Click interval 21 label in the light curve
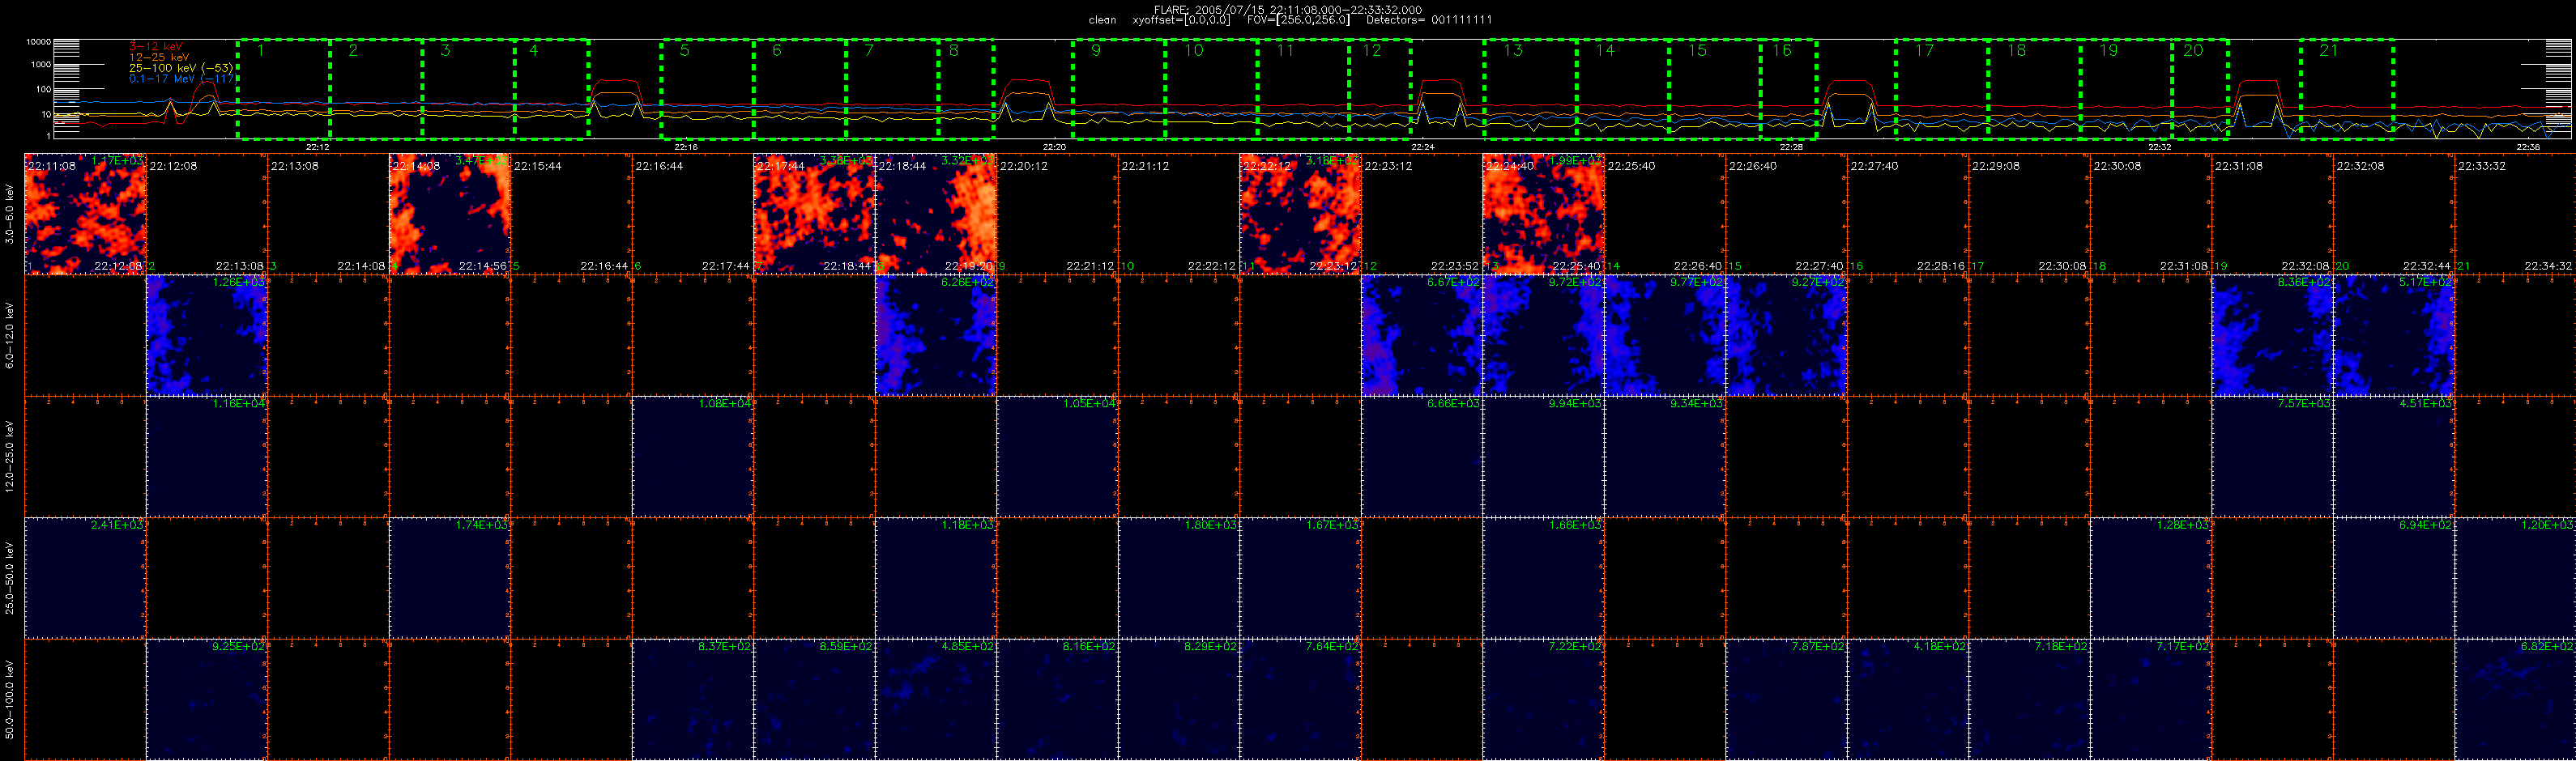 2329,50
